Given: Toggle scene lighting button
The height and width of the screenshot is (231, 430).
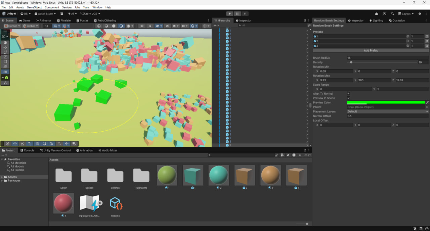Looking at the screenshot, I should 121,26.
